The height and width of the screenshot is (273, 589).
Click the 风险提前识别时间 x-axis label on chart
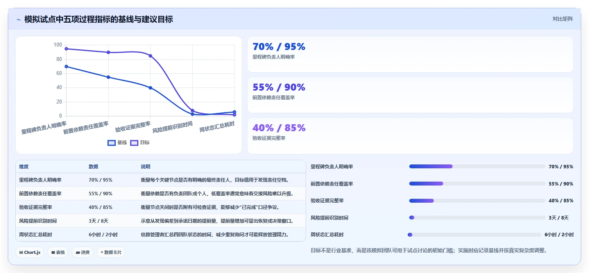[172, 127]
